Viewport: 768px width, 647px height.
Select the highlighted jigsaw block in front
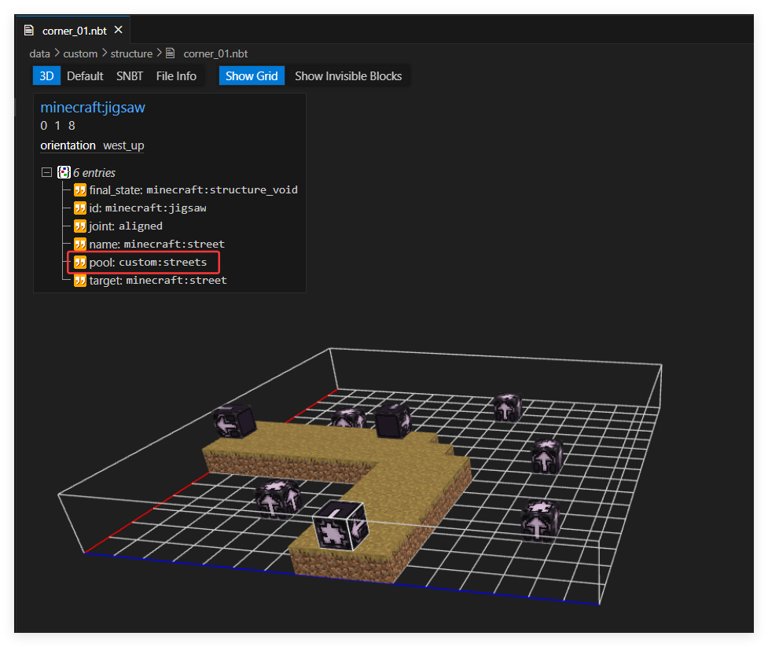pyautogui.click(x=341, y=525)
